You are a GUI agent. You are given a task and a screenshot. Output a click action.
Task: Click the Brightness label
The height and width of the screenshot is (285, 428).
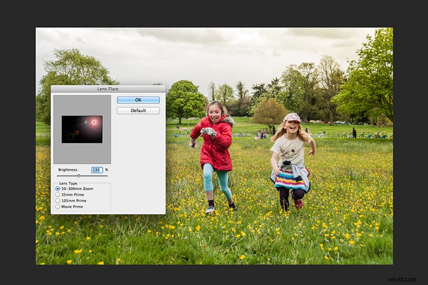point(68,170)
